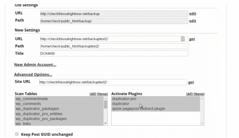Select All under Activate Plugins
This screenshot has width=239, height=138.
pyautogui.click(x=189, y=94)
